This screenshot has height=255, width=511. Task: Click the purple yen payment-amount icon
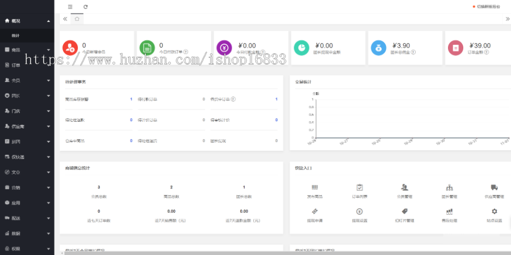tap(224, 48)
